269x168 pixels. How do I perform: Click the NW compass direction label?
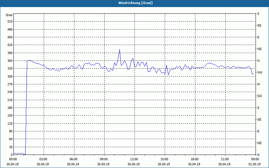(x=260, y=73)
